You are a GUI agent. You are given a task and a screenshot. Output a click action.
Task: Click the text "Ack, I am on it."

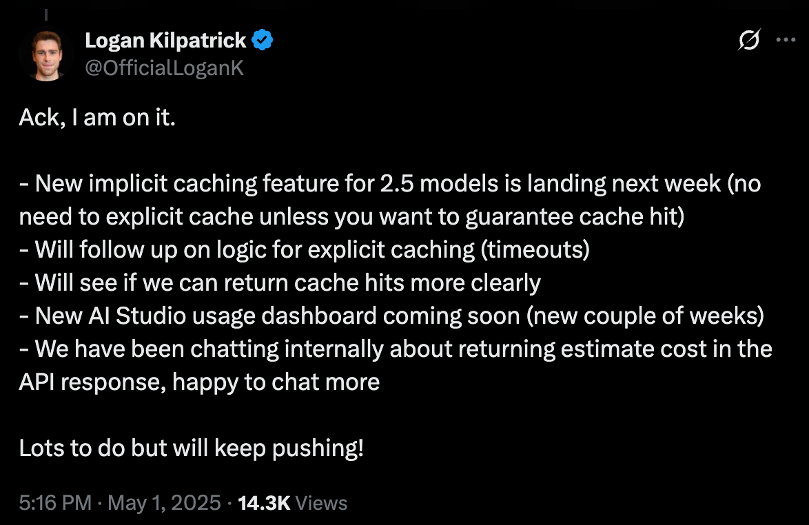[x=98, y=119]
